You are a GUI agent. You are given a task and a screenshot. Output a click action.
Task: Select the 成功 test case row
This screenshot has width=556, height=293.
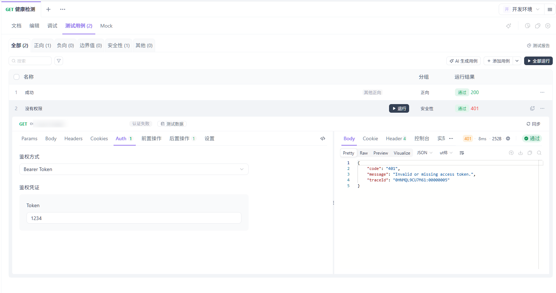281,92
